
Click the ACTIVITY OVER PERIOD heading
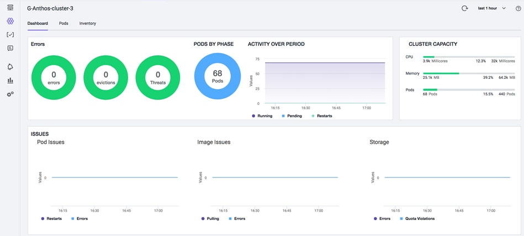pos(276,44)
